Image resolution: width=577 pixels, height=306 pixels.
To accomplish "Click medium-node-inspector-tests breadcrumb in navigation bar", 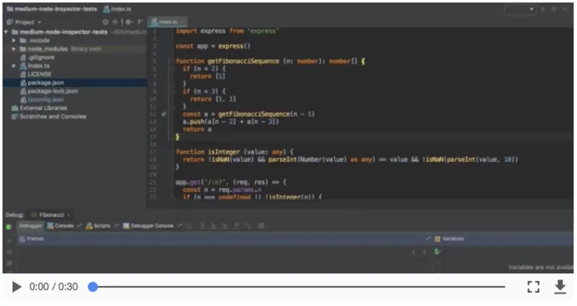I will pos(51,9).
